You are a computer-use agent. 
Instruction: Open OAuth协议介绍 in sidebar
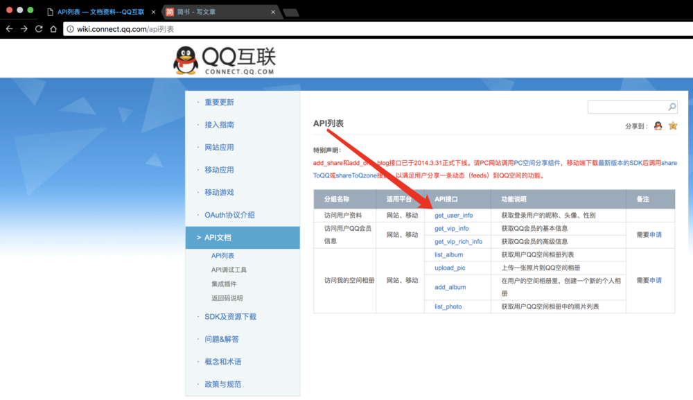tap(229, 215)
